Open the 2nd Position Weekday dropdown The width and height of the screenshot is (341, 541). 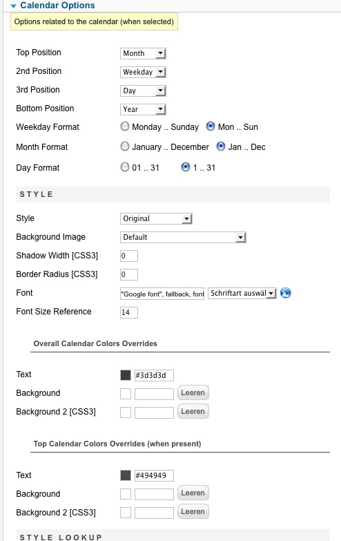[143, 72]
